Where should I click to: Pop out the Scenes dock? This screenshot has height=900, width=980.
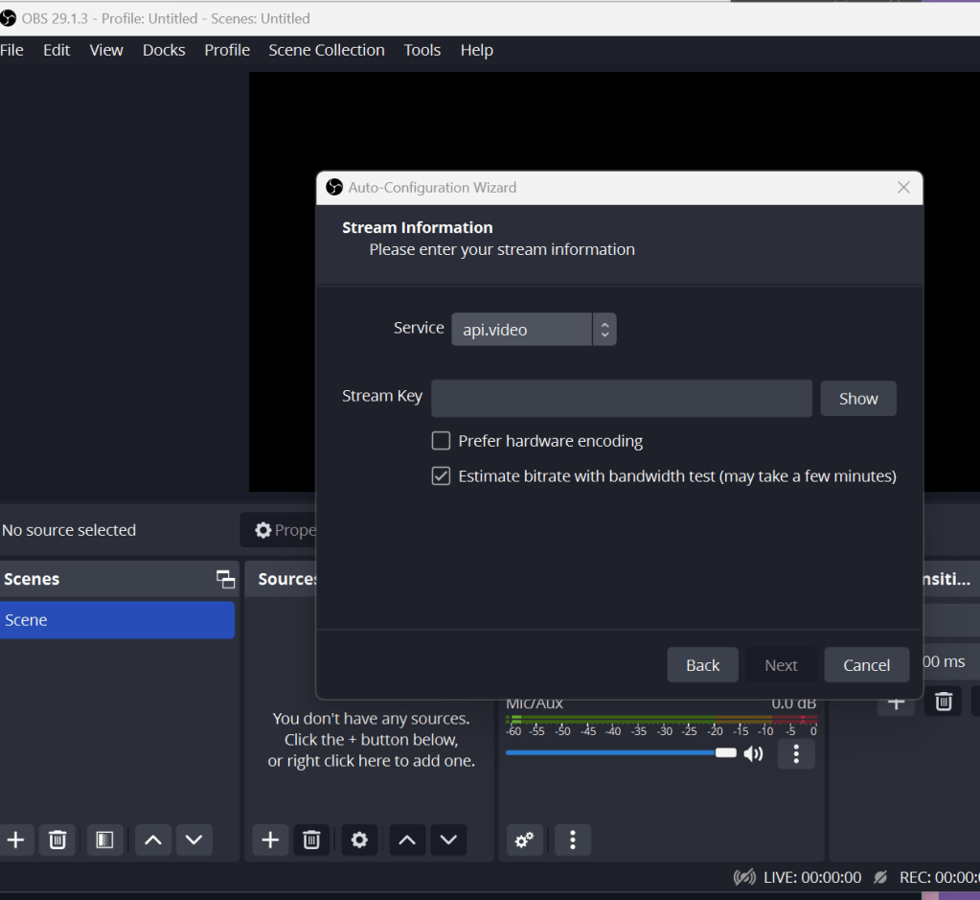click(x=226, y=579)
